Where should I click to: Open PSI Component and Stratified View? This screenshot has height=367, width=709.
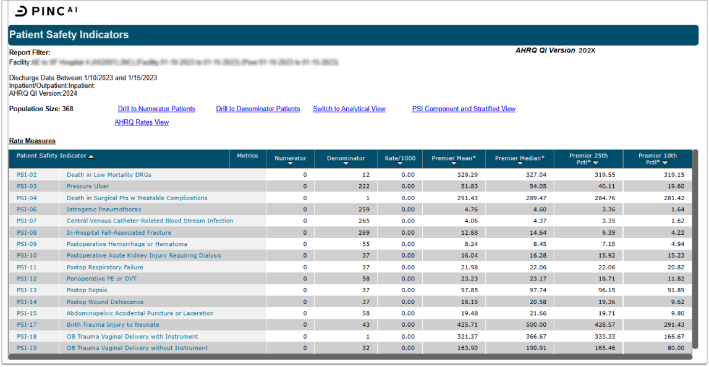click(464, 109)
